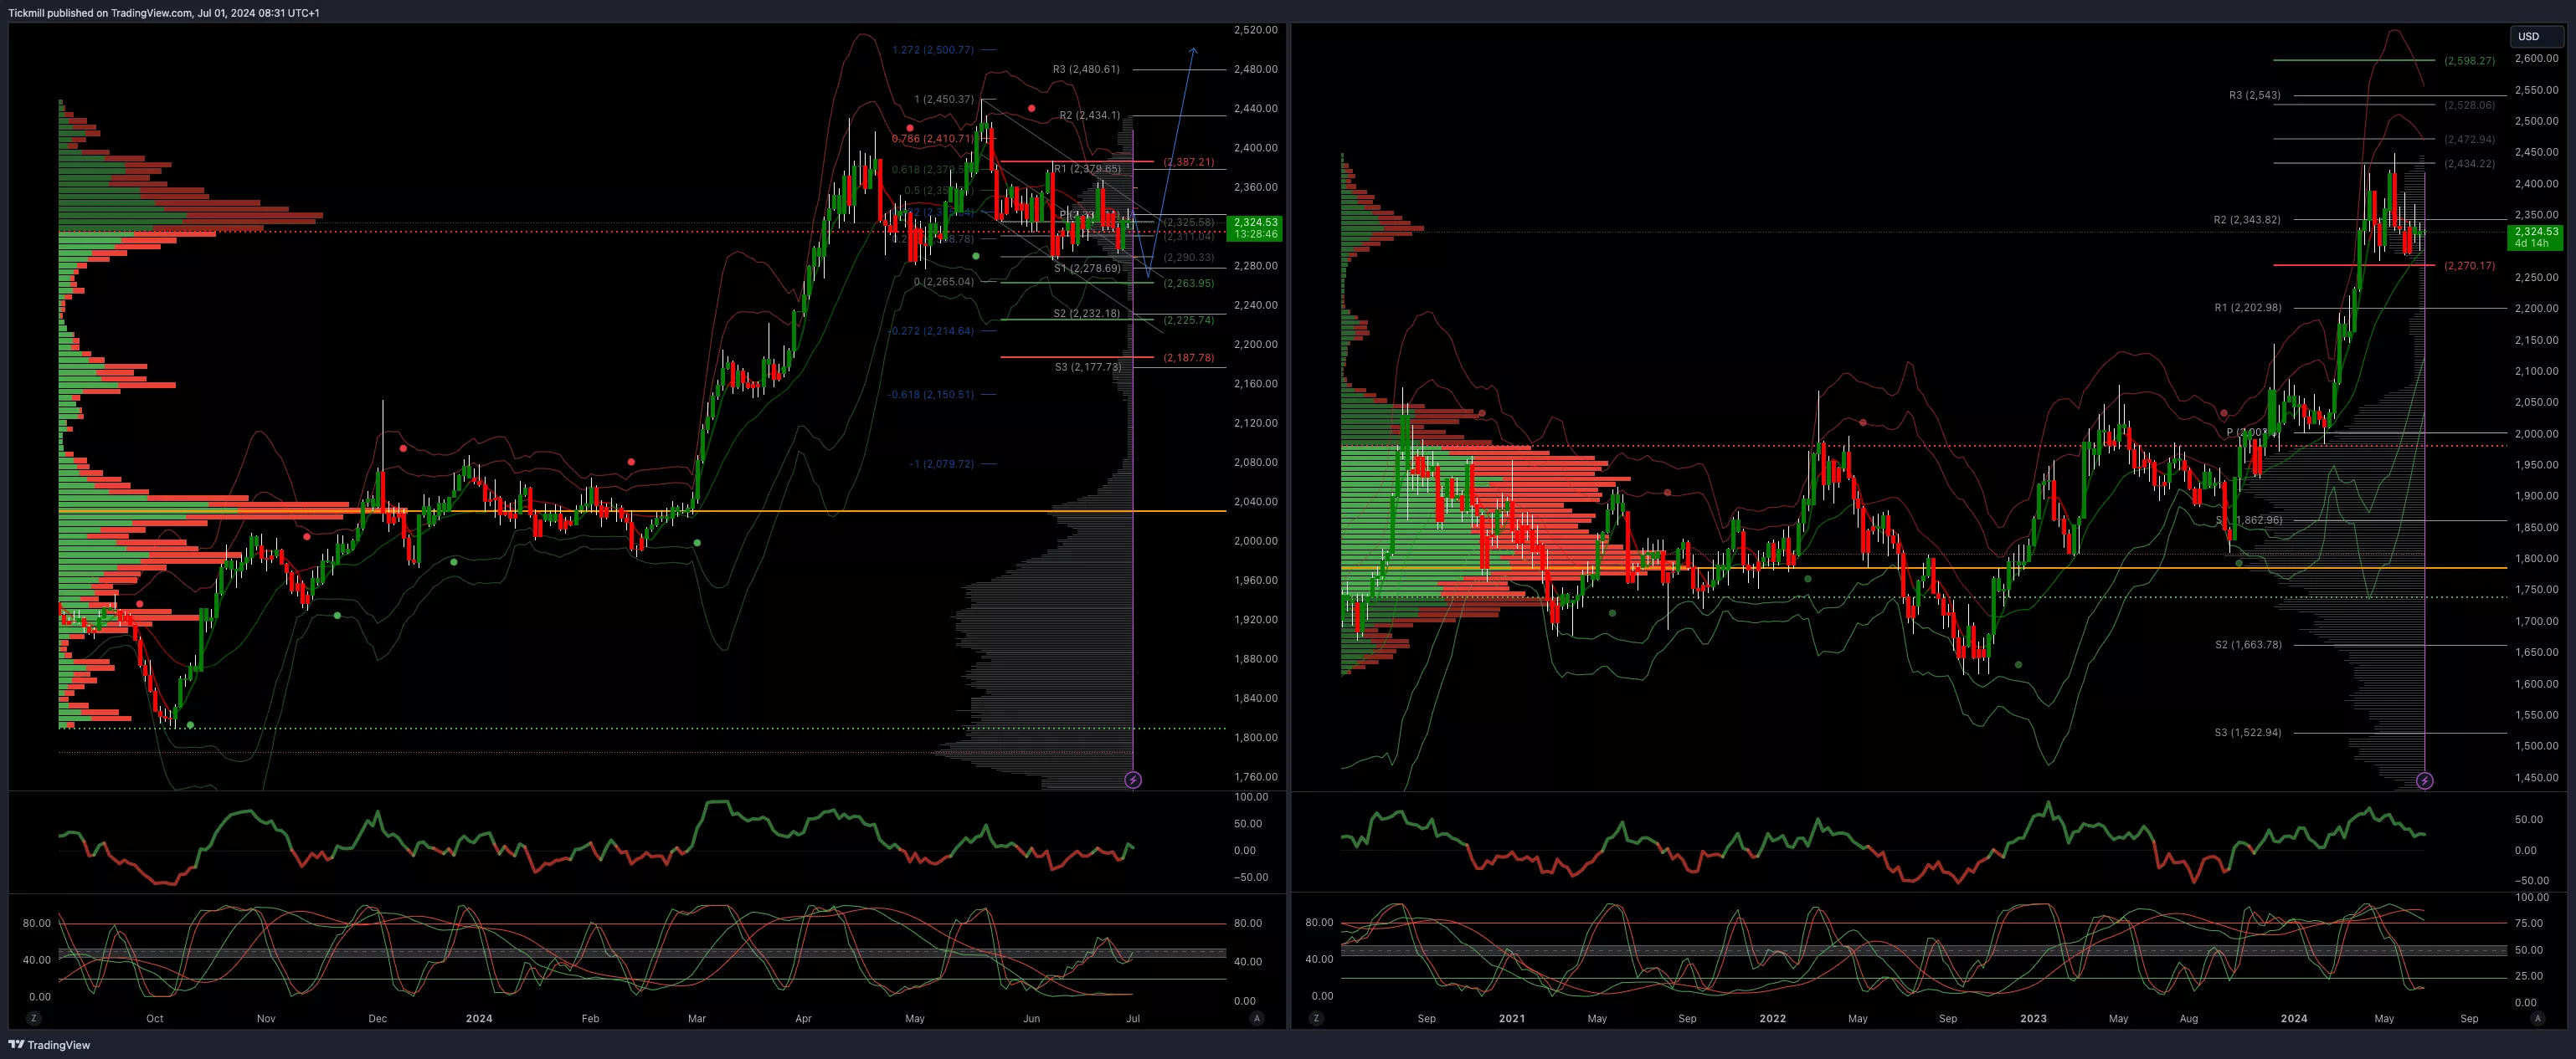
Task: Toggle the A auto-scale button on left chart
Action: tap(1256, 1018)
